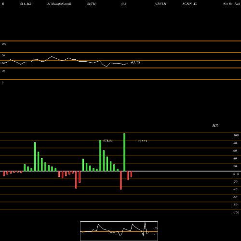Click the MR axis label 40
The width and height of the screenshot is (241, 241).
click(235, 159)
